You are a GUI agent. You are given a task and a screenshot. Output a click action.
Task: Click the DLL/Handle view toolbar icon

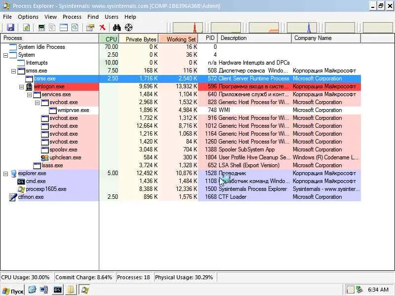(75, 27)
